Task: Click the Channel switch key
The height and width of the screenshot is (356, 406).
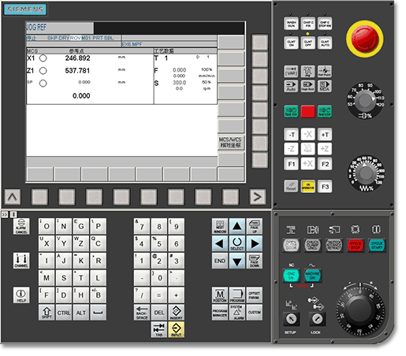Action: (21, 261)
